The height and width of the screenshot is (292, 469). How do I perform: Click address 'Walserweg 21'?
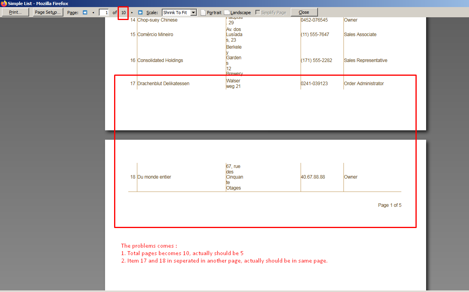point(233,84)
